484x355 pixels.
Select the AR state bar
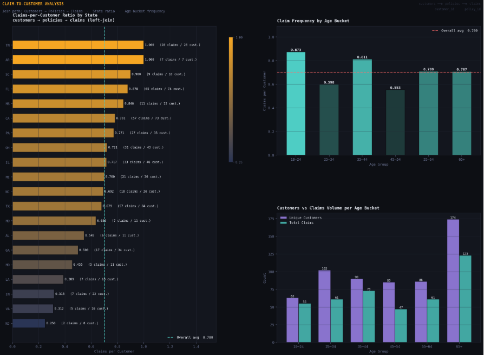[78, 60]
